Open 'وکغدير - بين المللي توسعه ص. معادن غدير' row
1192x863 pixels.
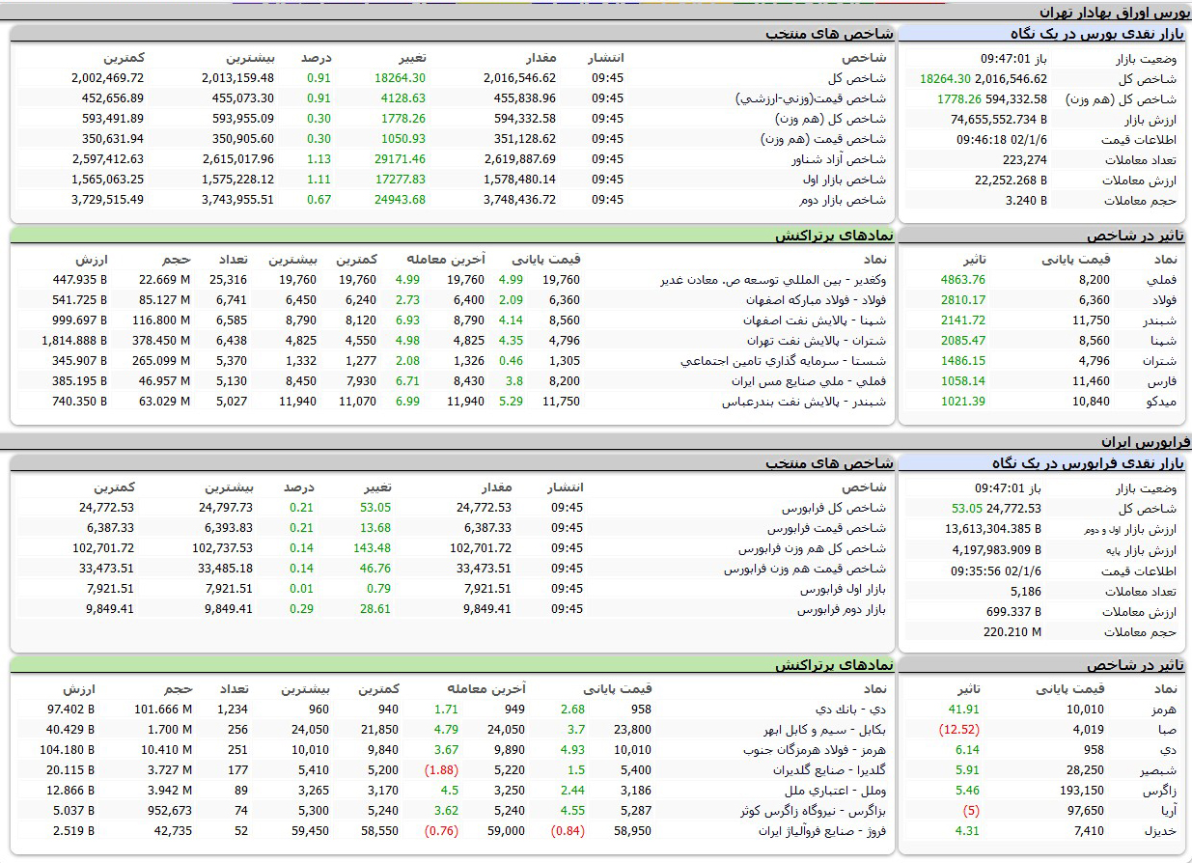(x=775, y=280)
